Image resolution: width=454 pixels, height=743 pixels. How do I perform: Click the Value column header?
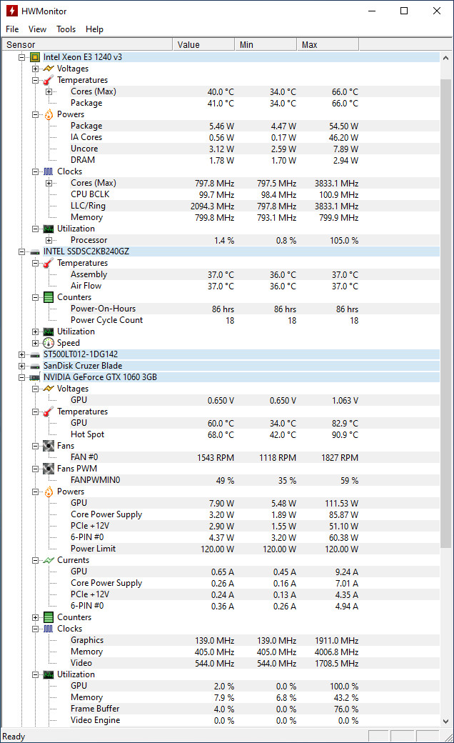point(203,44)
